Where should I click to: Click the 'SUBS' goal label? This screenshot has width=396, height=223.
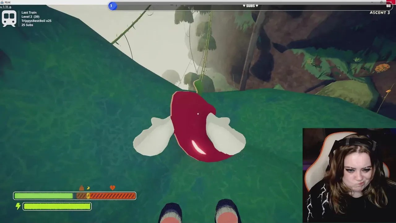(250, 6)
